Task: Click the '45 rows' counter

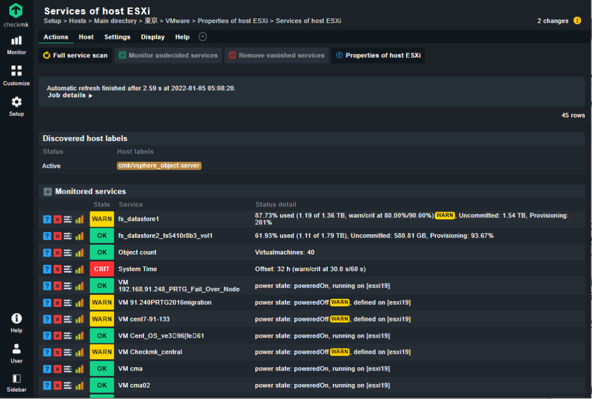Action: [x=573, y=116]
